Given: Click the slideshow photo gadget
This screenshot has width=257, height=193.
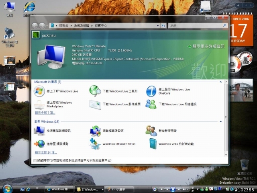Looking at the screenshot, I should (242, 90).
